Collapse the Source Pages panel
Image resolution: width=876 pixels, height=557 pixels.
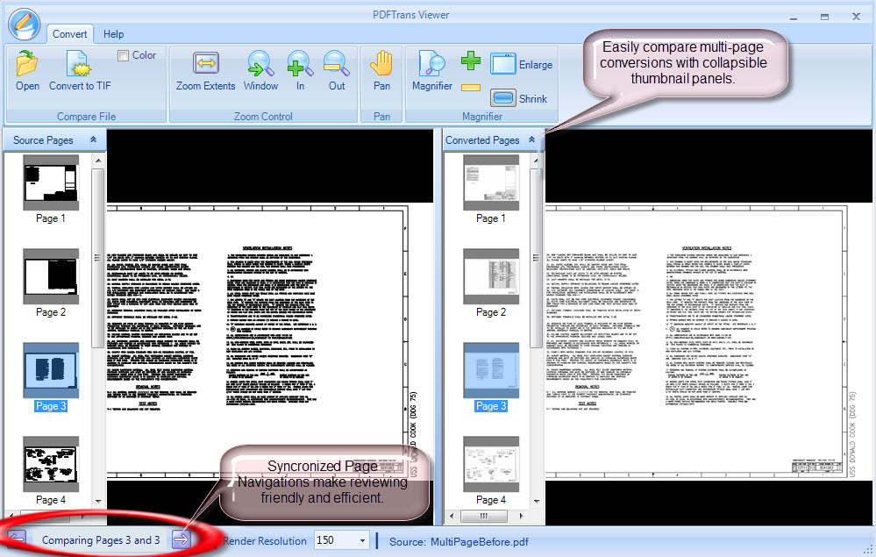[x=93, y=139]
